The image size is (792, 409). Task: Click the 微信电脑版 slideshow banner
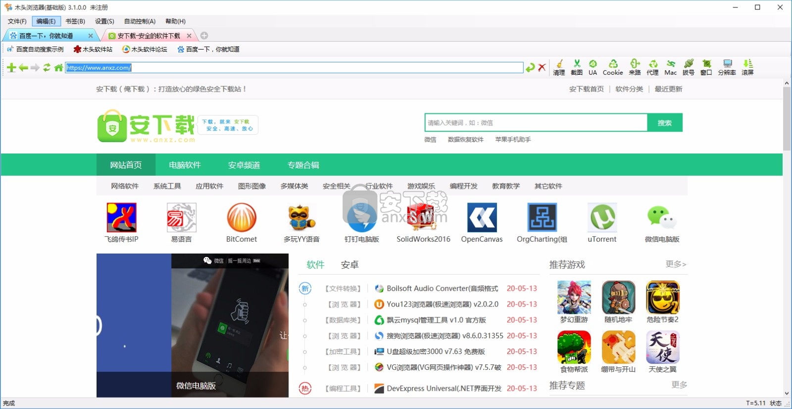click(x=193, y=325)
